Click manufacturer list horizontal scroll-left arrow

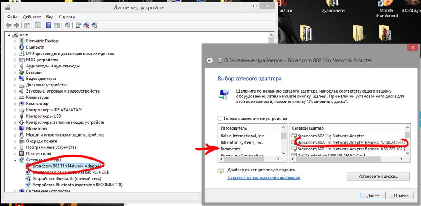click(x=222, y=159)
